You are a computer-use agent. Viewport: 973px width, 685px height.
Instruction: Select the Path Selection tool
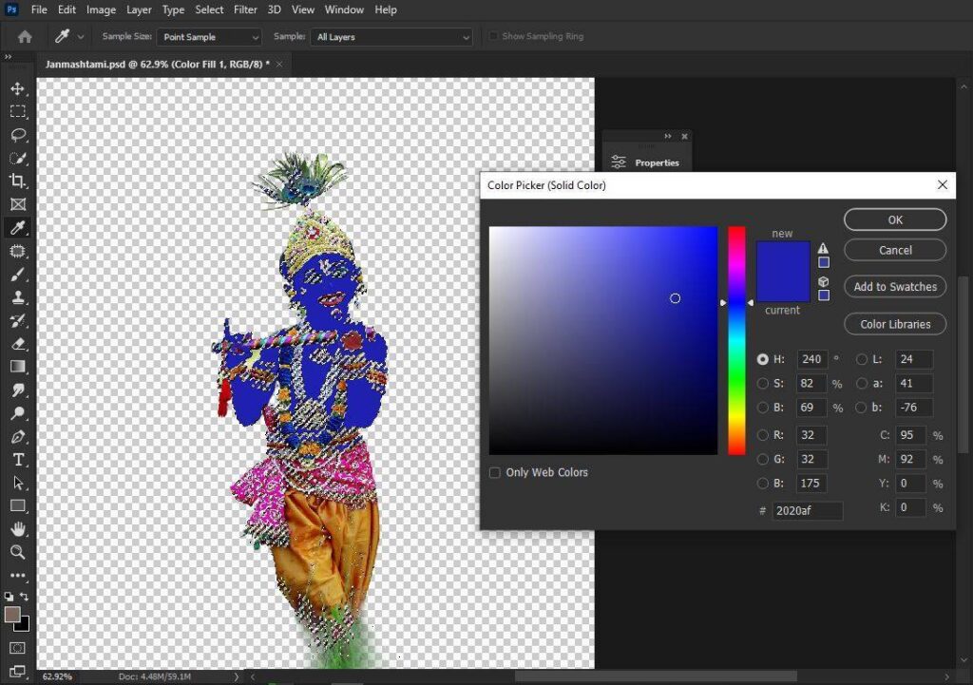(x=17, y=483)
